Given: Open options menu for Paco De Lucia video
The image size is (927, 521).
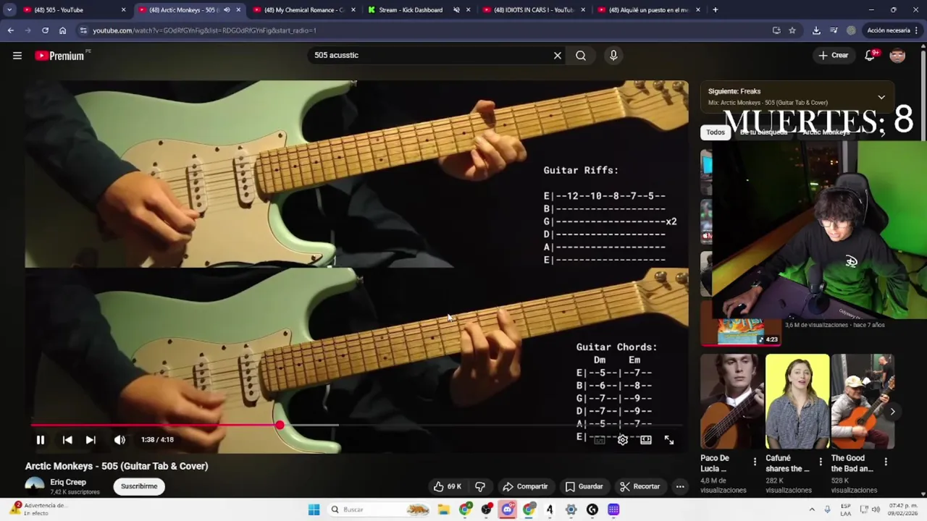Looking at the screenshot, I should 755,462.
